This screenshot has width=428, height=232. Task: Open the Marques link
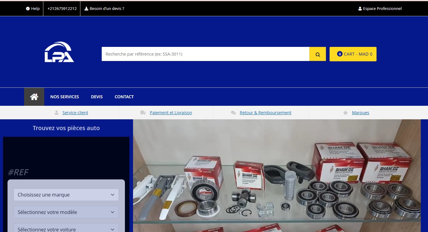361,113
